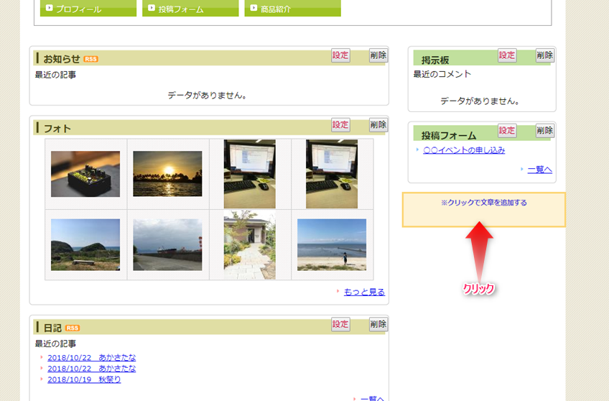Open the second desk monitor photo thumbnail
The image size is (609, 401).
point(332,174)
